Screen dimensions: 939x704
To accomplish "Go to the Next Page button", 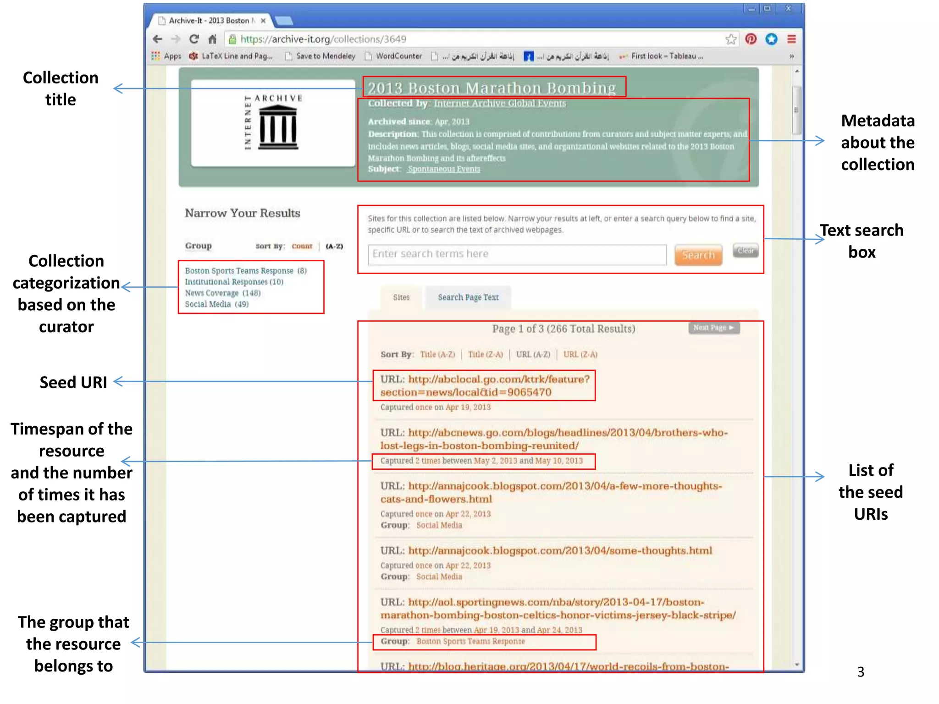I will tap(714, 328).
